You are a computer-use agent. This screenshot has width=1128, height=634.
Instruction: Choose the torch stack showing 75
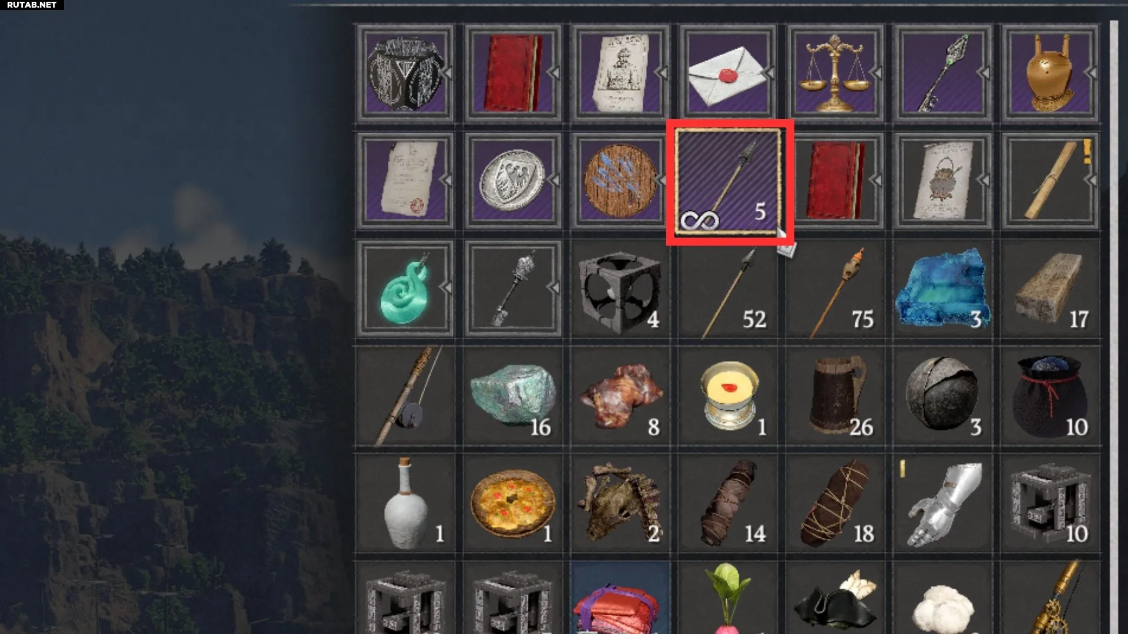[x=835, y=288]
